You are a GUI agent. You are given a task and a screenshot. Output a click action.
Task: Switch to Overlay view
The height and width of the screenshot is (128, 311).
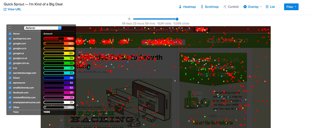pos(251,7)
